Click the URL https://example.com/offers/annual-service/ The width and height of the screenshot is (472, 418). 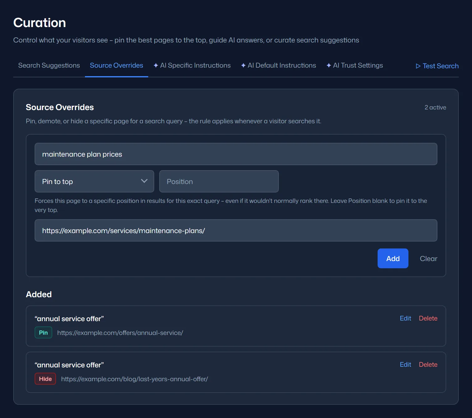[120, 333]
